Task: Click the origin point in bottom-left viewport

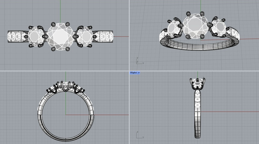Action: coord(66,115)
